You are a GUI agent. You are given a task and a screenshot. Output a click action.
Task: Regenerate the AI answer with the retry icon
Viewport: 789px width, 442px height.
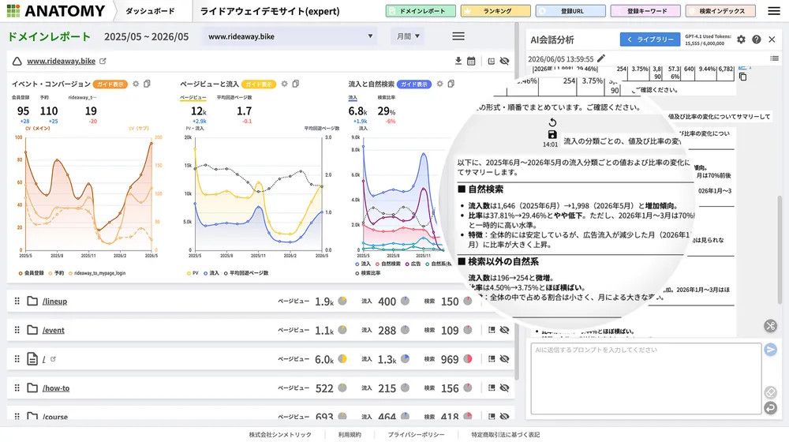(x=552, y=122)
